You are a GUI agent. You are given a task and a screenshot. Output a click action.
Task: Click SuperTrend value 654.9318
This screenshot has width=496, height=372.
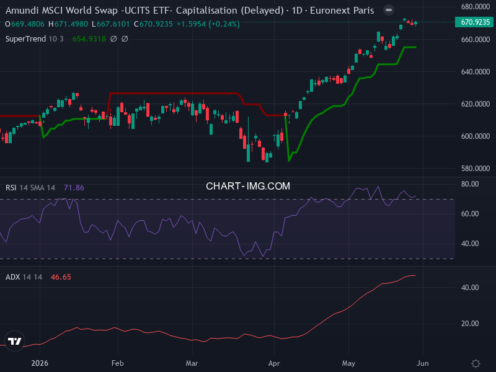89,39
